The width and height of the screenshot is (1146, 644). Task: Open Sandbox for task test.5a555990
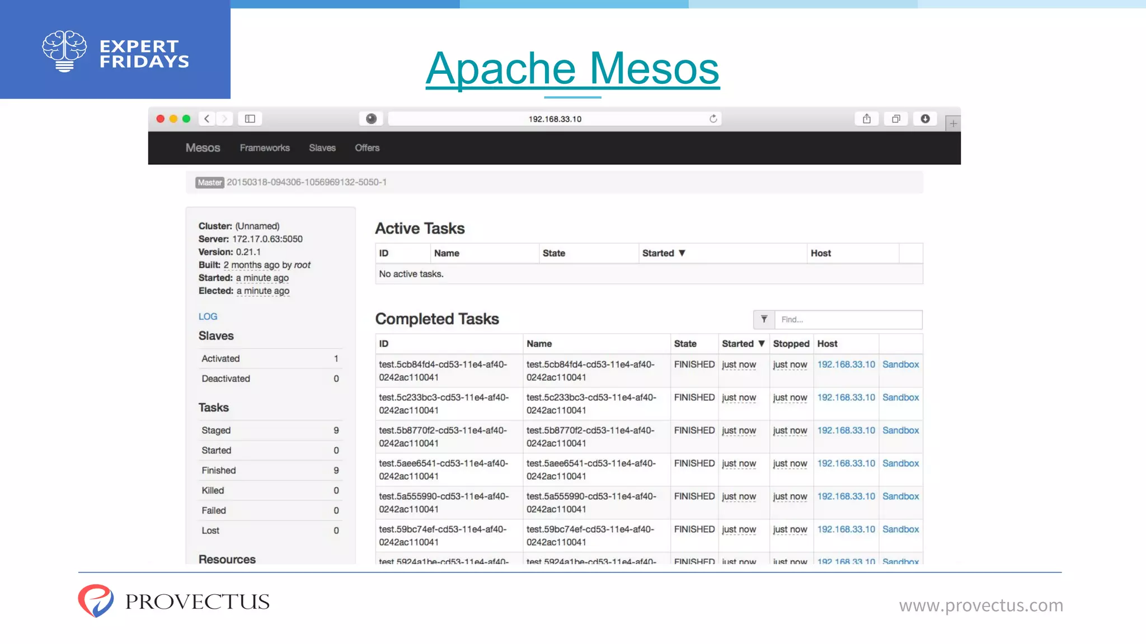pyautogui.click(x=901, y=496)
